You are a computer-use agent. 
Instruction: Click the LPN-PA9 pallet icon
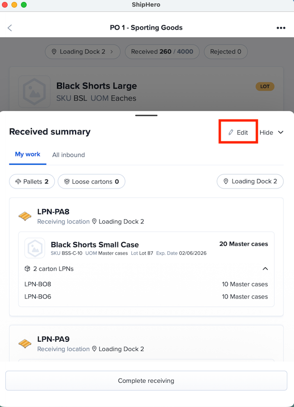tap(25, 344)
